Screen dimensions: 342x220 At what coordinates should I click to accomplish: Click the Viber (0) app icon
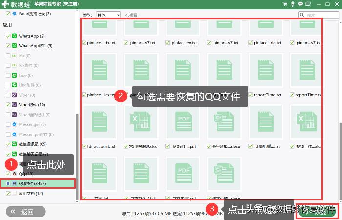tap(14, 95)
